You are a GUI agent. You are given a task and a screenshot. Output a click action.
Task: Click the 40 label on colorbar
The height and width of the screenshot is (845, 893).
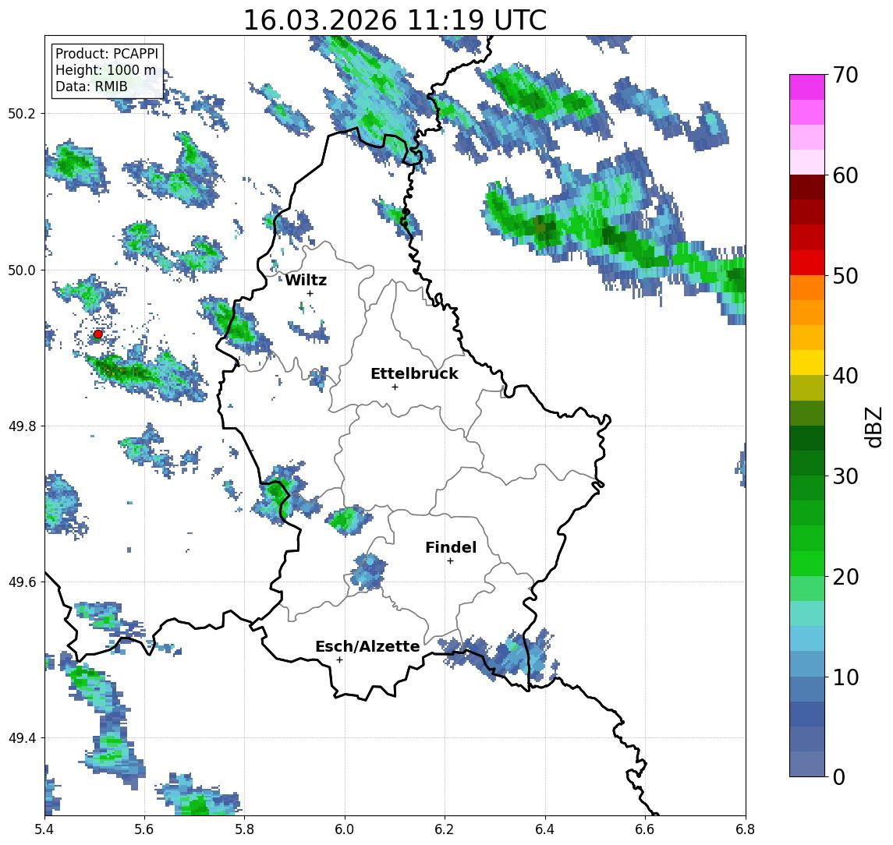[845, 376]
